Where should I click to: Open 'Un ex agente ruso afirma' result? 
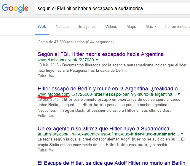pyautogui.click(x=103, y=129)
